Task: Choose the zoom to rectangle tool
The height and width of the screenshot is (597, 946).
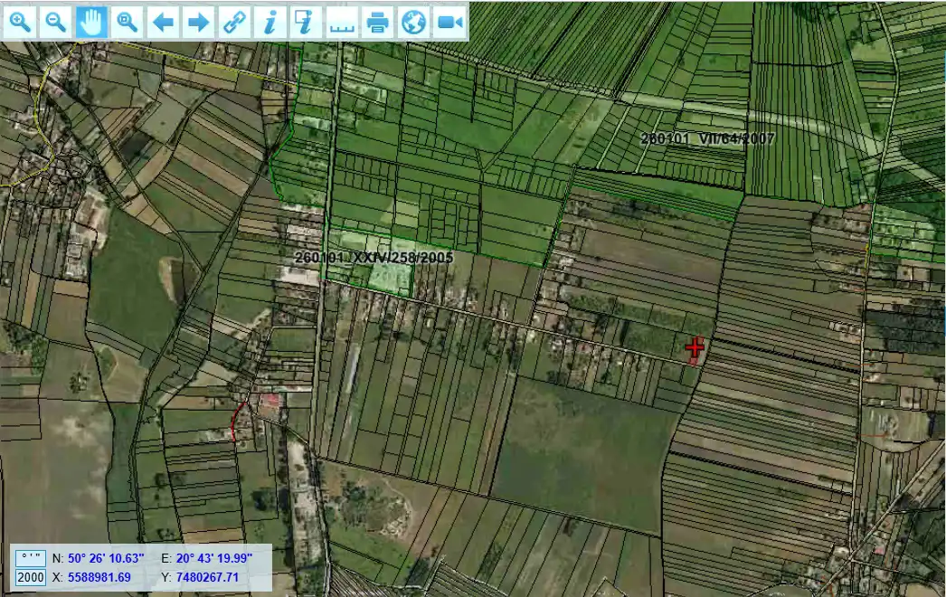Action: (128, 22)
